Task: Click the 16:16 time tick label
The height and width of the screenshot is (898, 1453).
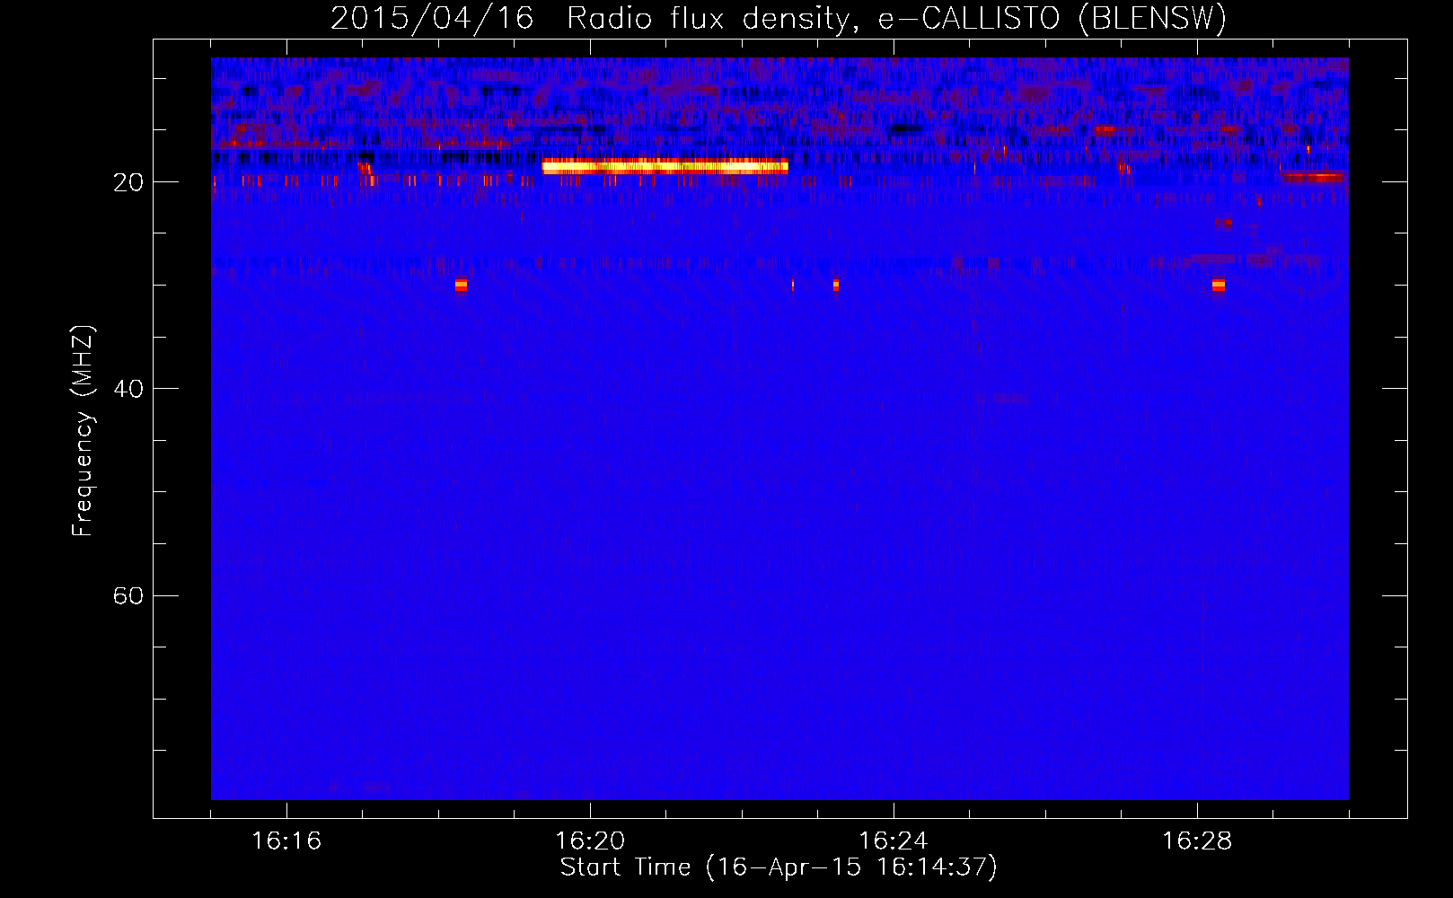Action: (x=286, y=841)
